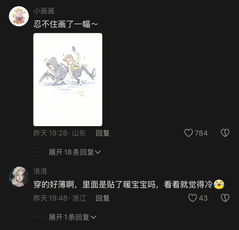Click the 784 like count
This screenshot has width=239, height=230.
point(201,133)
